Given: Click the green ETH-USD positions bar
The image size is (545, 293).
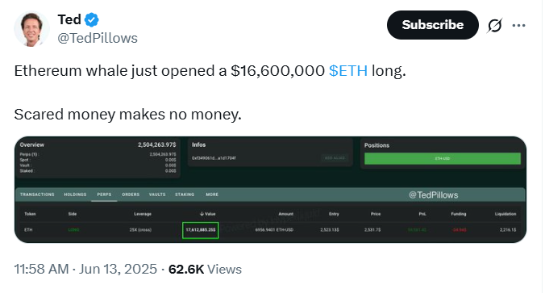Looking at the screenshot, I should tap(443, 159).
